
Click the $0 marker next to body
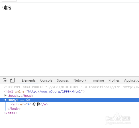point(28,100)
